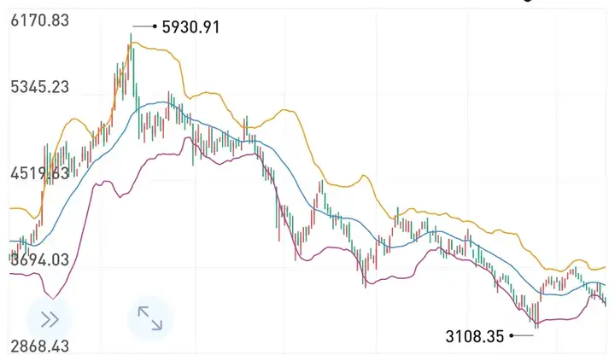Image resolution: width=615 pixels, height=355 pixels.
Task: Click the 5345.23 price axis label
Action: (39, 86)
